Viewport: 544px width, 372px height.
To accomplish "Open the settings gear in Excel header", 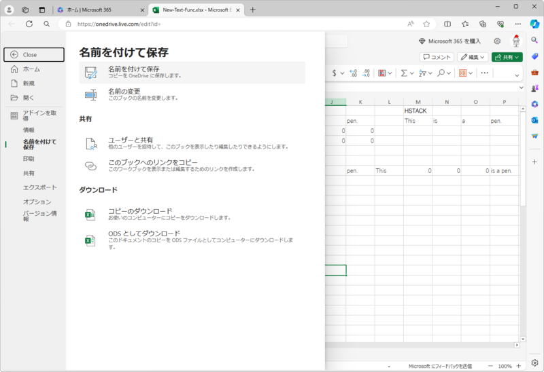I will click(497, 41).
